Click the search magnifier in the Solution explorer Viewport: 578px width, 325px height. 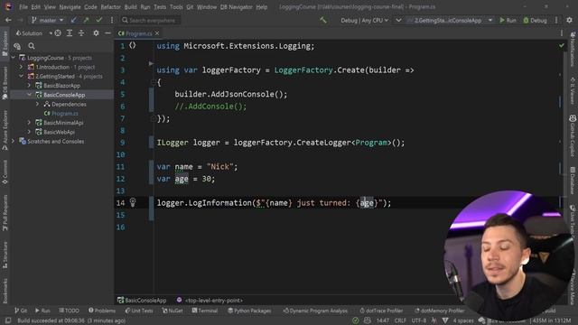coord(32,46)
